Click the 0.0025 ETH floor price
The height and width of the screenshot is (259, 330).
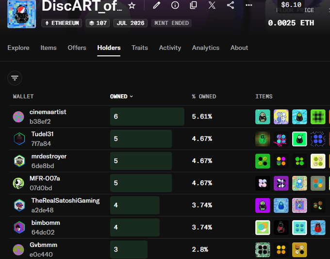coord(291,23)
